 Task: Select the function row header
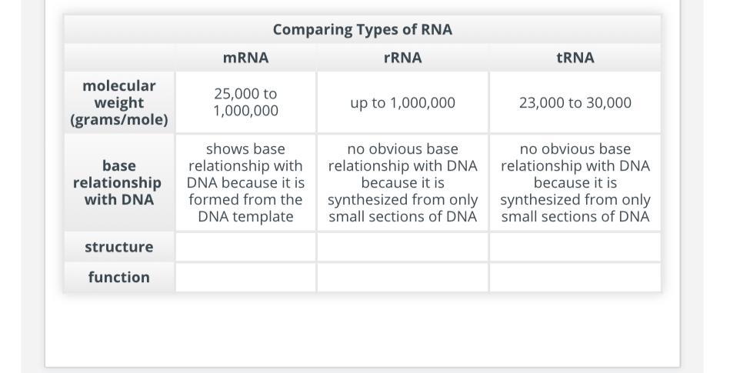[x=119, y=277]
